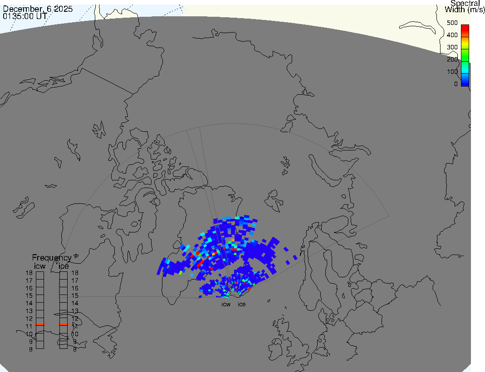Click the 18 label right of the ice frequency bar
Image resolution: width=485 pixels, height=372 pixels.
pyautogui.click(x=75, y=273)
